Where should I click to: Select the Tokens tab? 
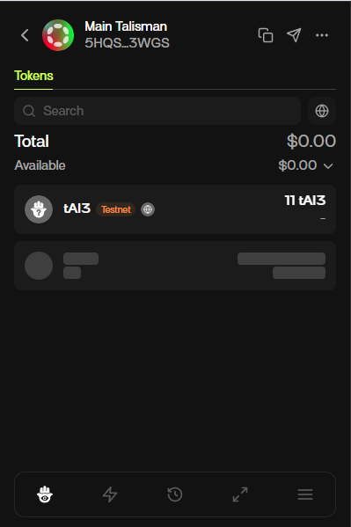33,76
